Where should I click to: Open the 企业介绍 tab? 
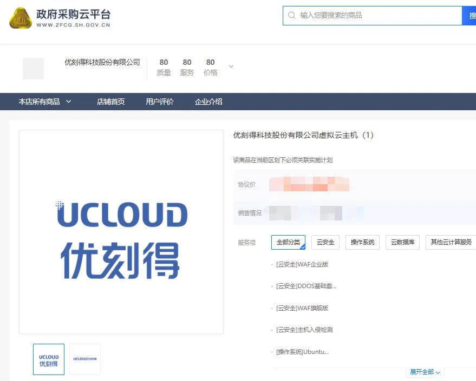click(208, 102)
